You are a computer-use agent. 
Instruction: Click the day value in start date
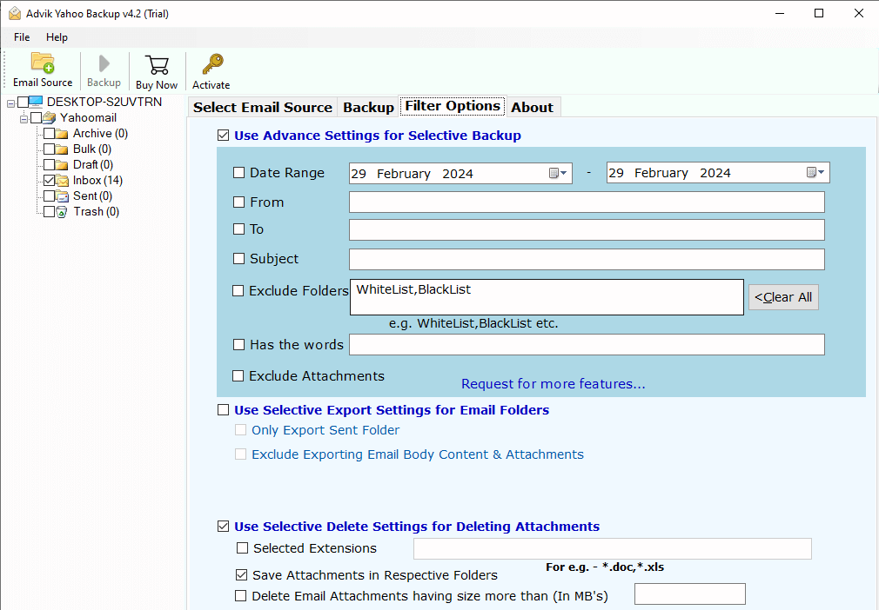pos(359,174)
